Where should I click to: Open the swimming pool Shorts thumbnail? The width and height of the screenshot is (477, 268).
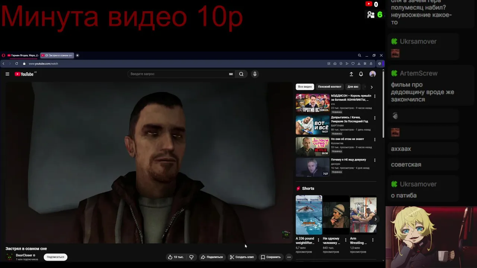[x=309, y=215]
